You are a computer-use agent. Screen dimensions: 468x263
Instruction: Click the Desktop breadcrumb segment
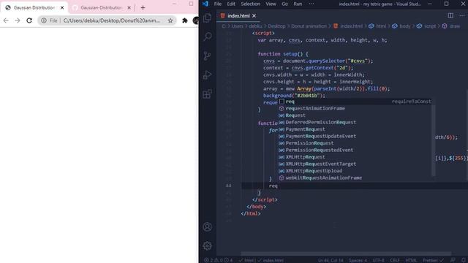pyautogui.click(x=276, y=26)
